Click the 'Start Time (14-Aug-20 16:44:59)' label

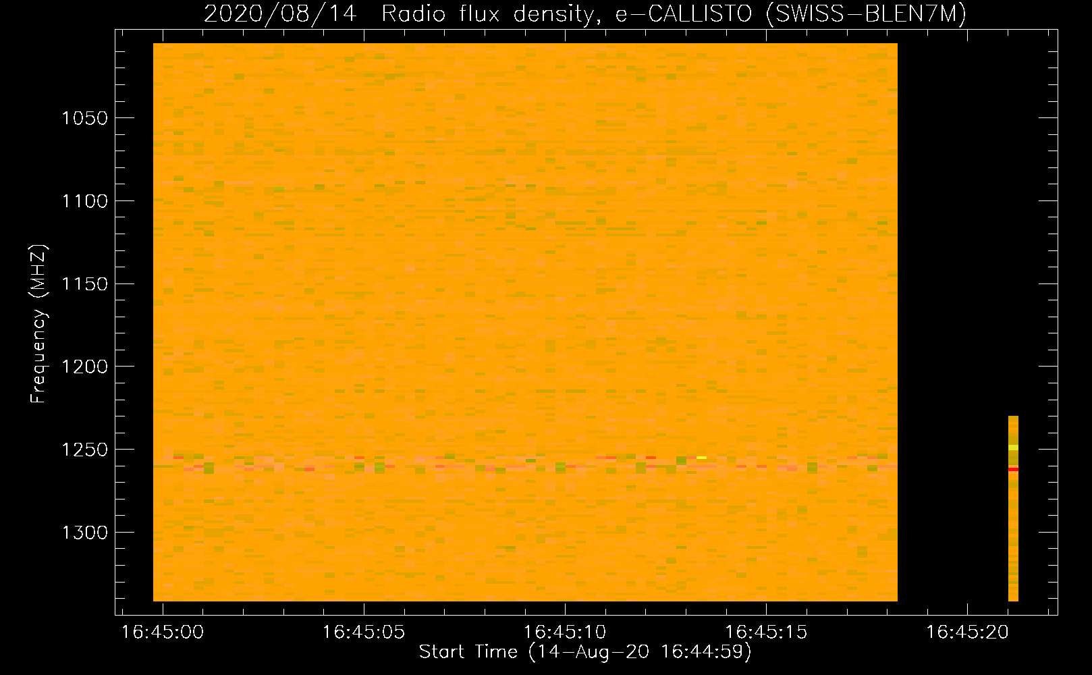[585, 651]
